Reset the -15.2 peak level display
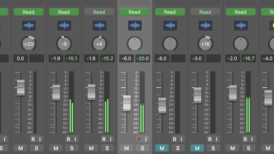274x154 pixels. (107, 58)
